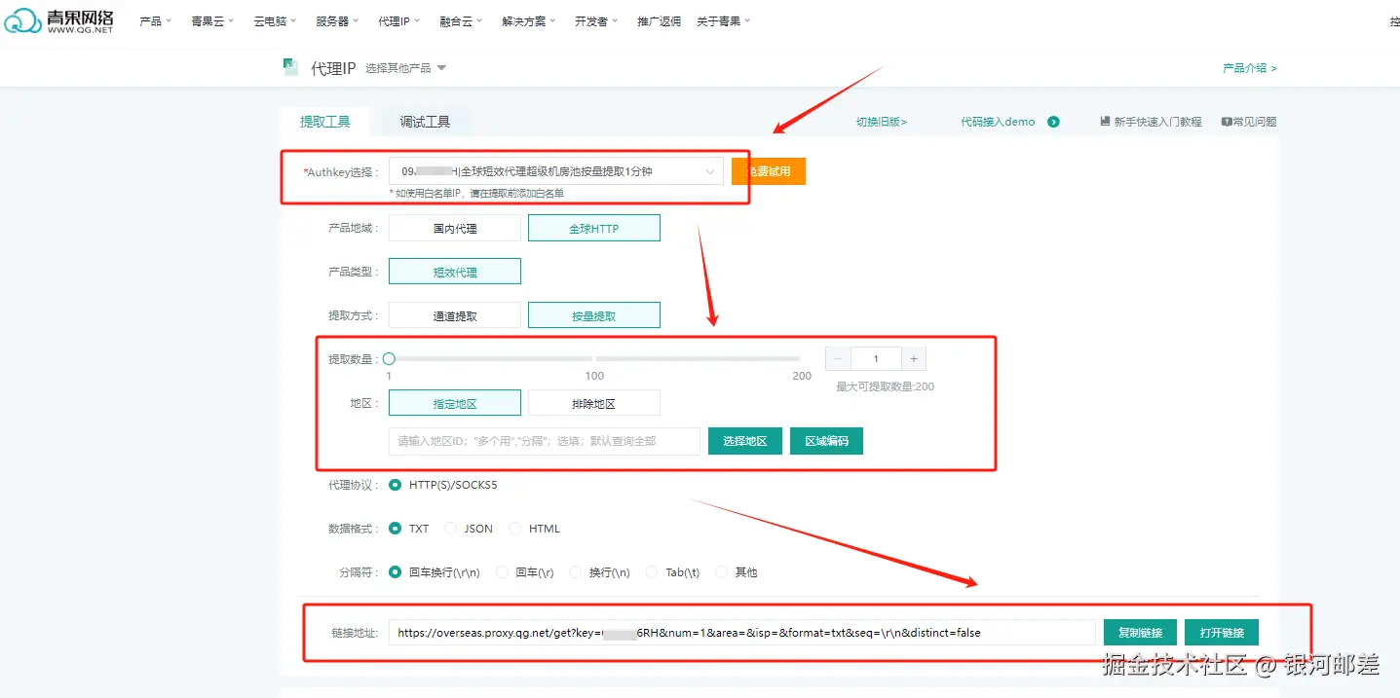Choose the 换行(\n) separator
This screenshot has width=1400, height=698.
pyautogui.click(x=576, y=572)
